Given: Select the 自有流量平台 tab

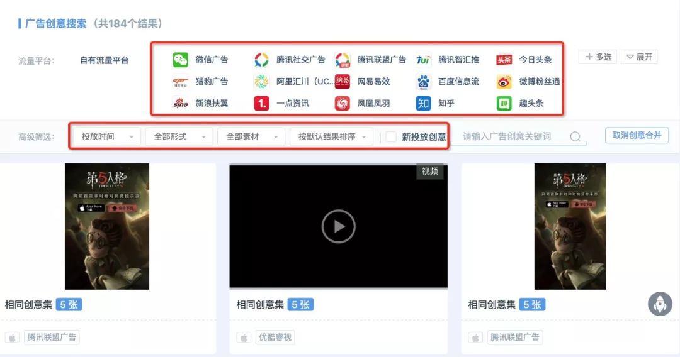Looking at the screenshot, I should 104,60.
